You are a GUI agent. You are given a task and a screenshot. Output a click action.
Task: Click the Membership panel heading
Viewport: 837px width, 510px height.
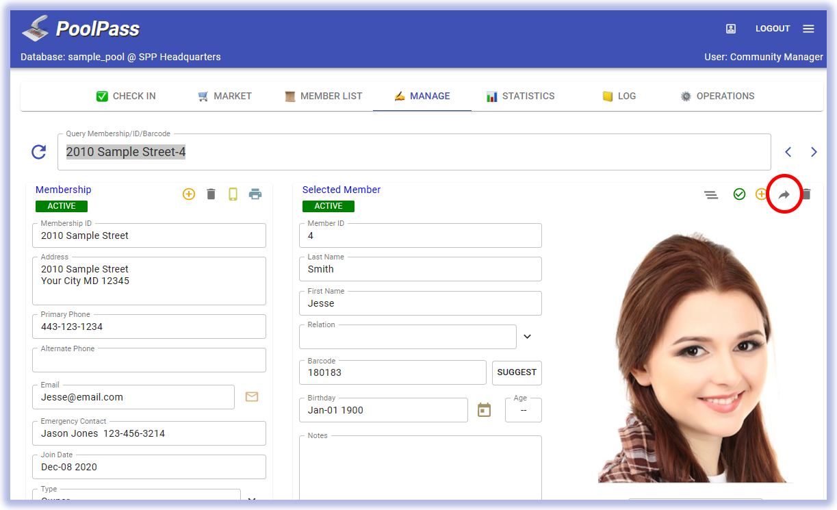64,190
